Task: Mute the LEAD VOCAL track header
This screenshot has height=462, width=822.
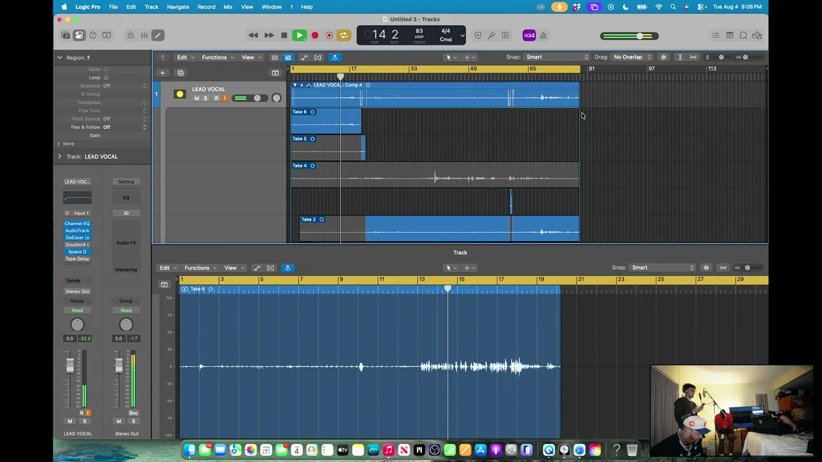Action: (x=197, y=98)
